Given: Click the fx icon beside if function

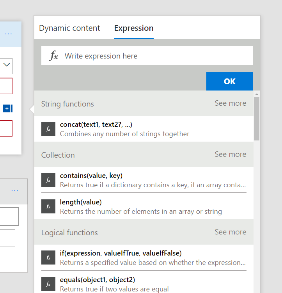Looking at the screenshot, I should click(x=48, y=257).
